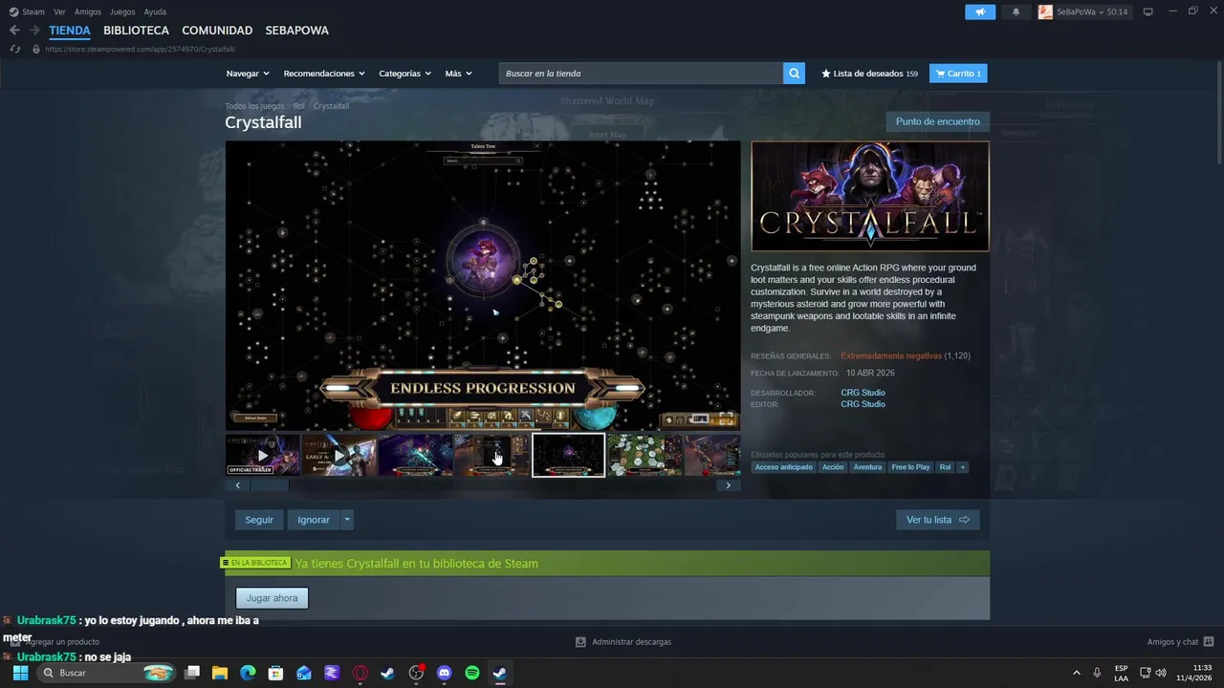Open the Ayuda menu
The height and width of the screenshot is (688, 1224).
click(x=155, y=11)
